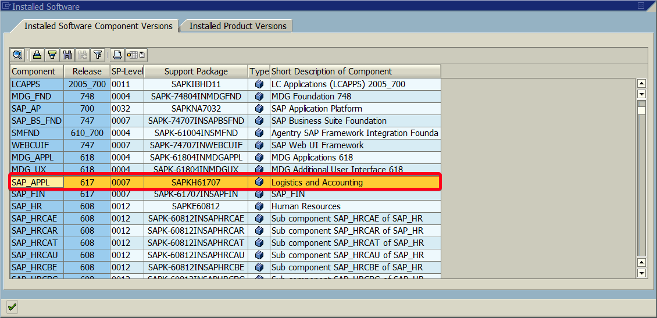Image resolution: width=657 pixels, height=318 pixels.
Task: Click release value 610_700
Action: pyautogui.click(x=87, y=133)
